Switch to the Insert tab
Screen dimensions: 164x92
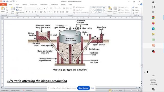pyautogui.click(x=17, y=5)
